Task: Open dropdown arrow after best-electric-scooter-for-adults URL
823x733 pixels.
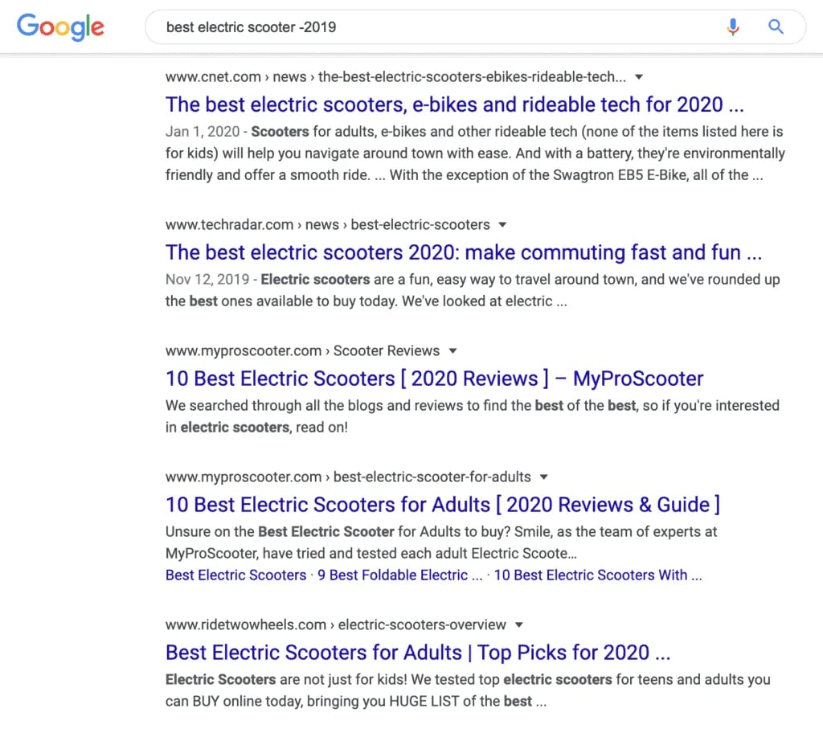Action: click(544, 477)
